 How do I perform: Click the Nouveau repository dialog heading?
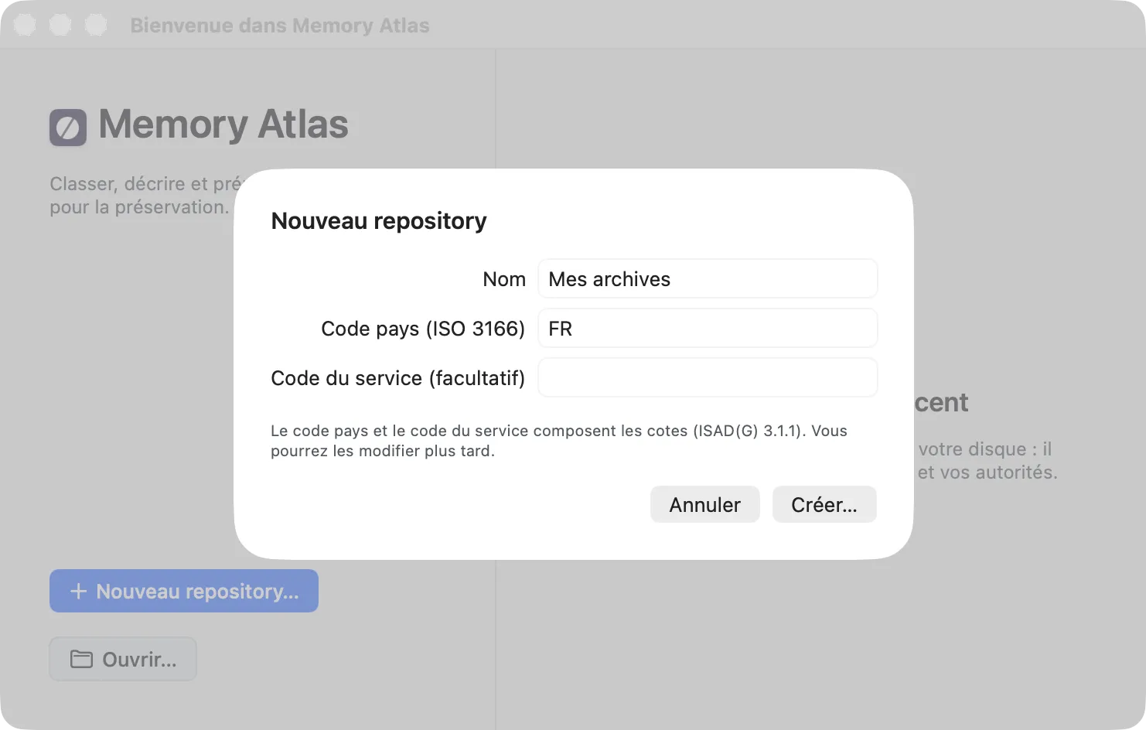[379, 221]
